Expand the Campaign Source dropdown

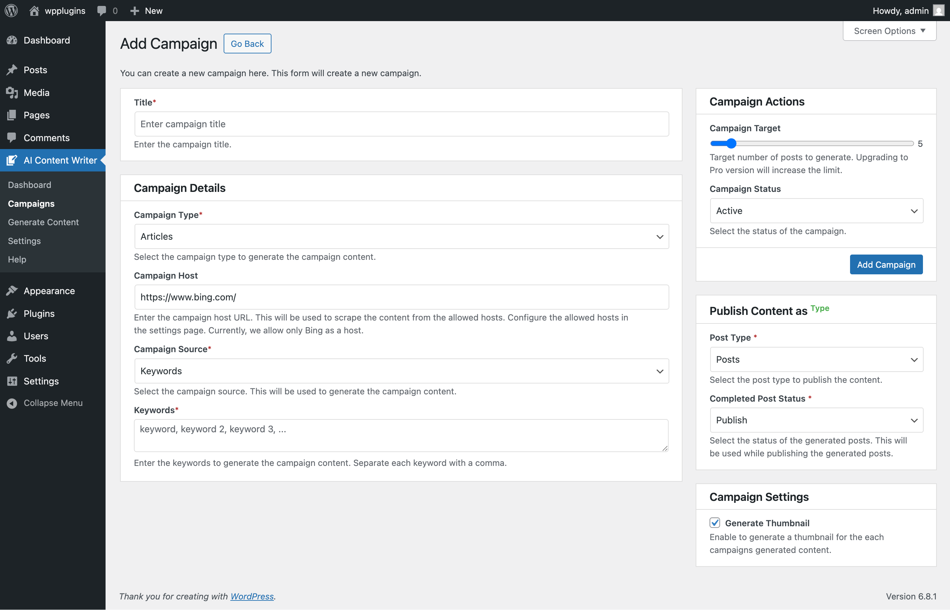click(401, 371)
